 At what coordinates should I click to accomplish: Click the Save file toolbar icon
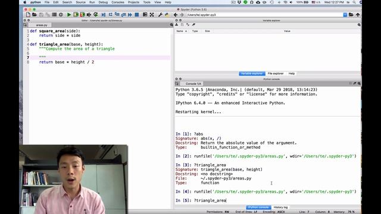click(x=41, y=15)
